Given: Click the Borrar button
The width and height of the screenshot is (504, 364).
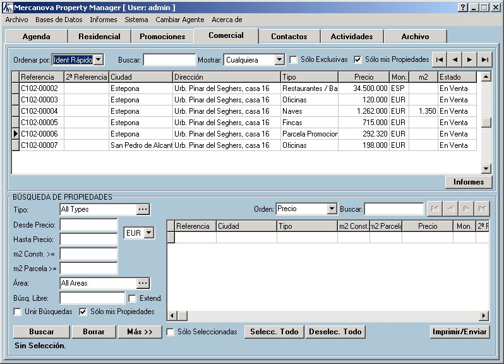Looking at the screenshot, I should pyautogui.click(x=93, y=332).
